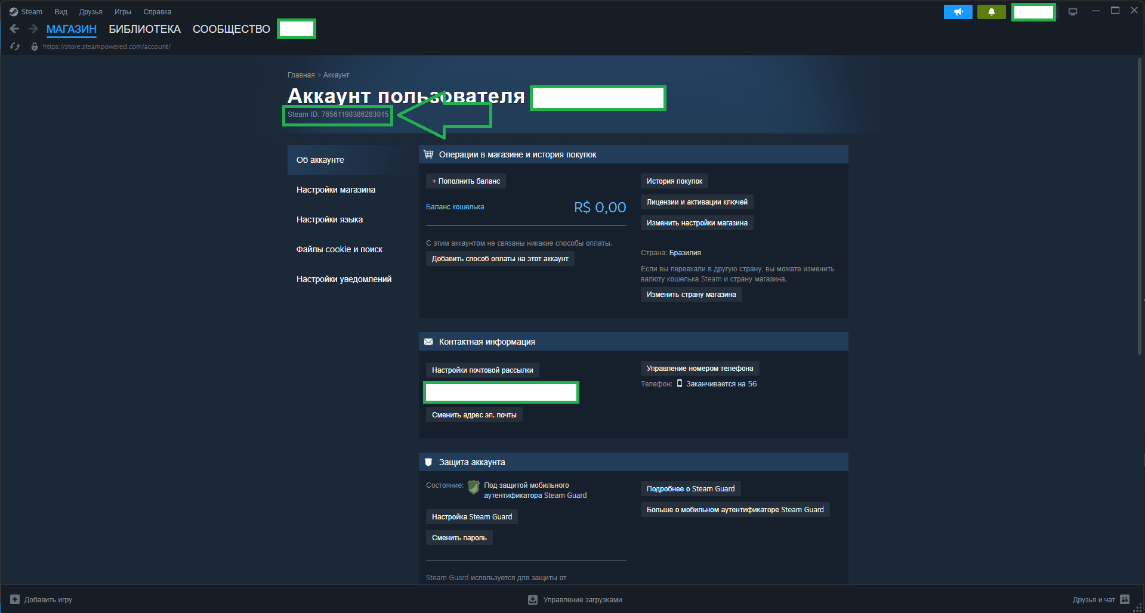Click Изменить страну магазина button

click(x=691, y=295)
